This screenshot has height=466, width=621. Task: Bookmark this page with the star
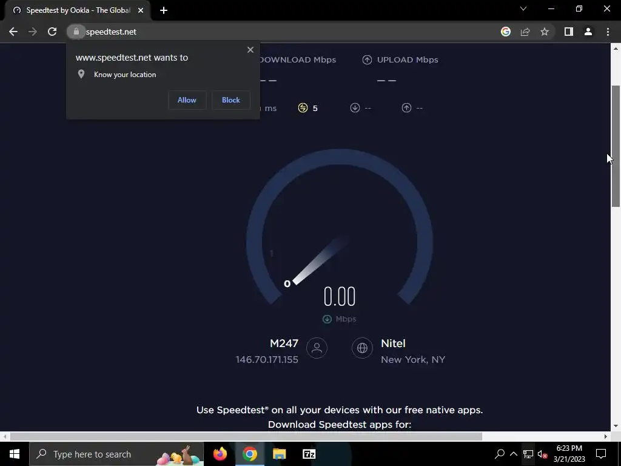coord(545,32)
